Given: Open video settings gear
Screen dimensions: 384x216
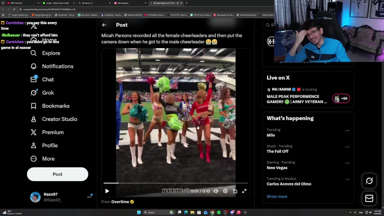Looking at the screenshot, I should [x=225, y=191].
